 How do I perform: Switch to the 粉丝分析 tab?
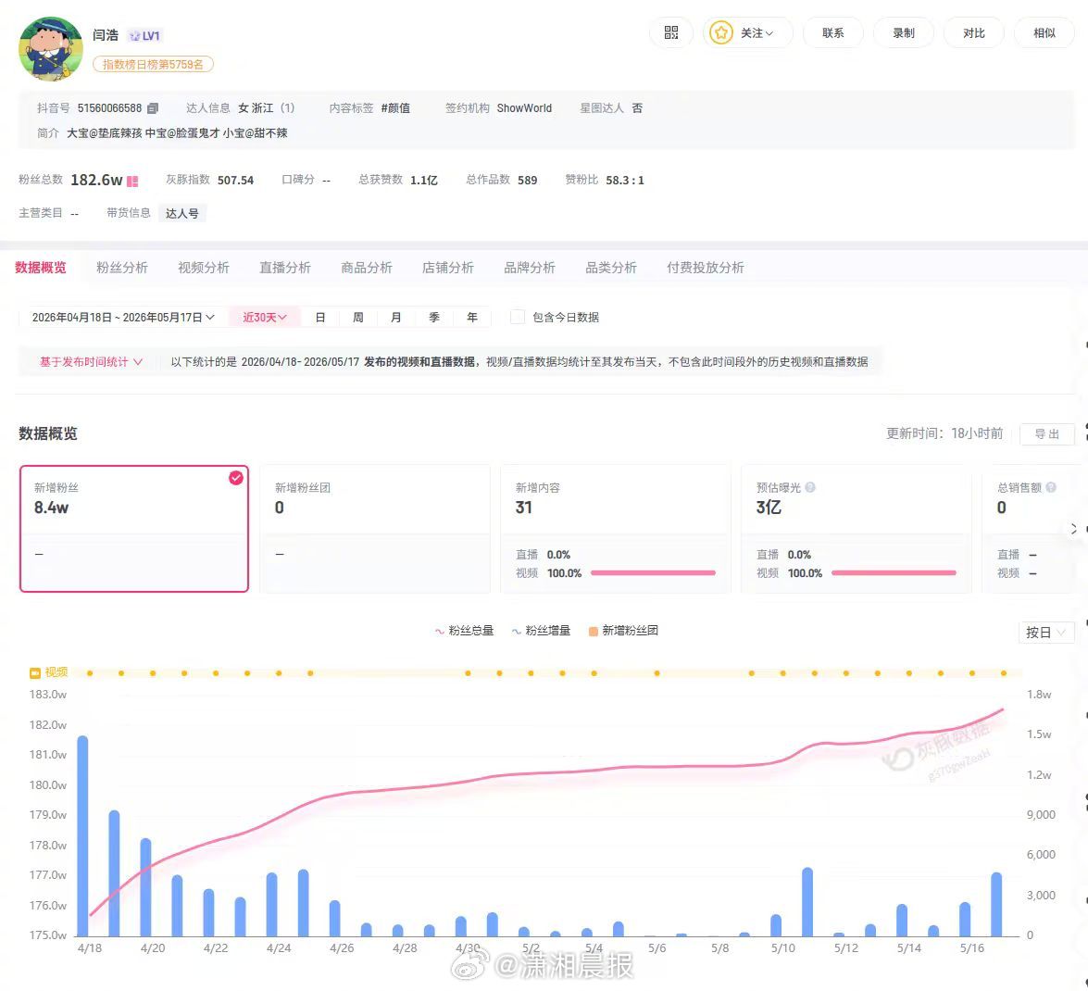point(121,268)
